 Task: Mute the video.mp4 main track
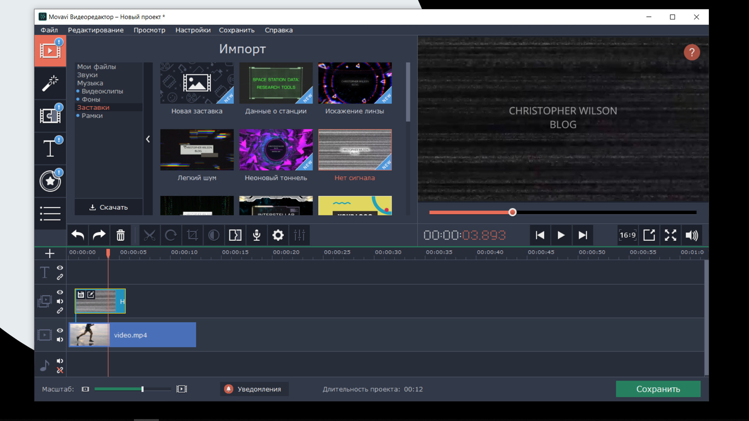tap(60, 340)
